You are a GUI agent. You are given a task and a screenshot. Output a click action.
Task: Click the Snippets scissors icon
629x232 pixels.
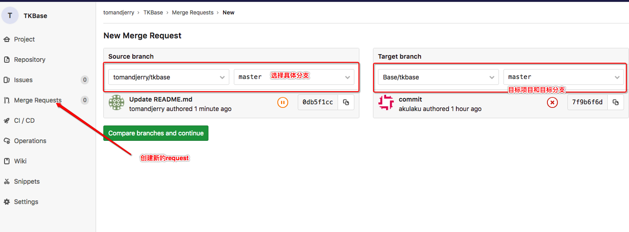pyautogui.click(x=7, y=181)
